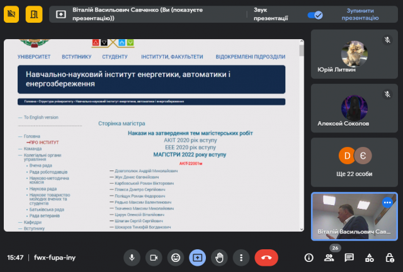Click the АКІТ 2020 рік вступу link
The image size is (403, 272).
click(190, 140)
